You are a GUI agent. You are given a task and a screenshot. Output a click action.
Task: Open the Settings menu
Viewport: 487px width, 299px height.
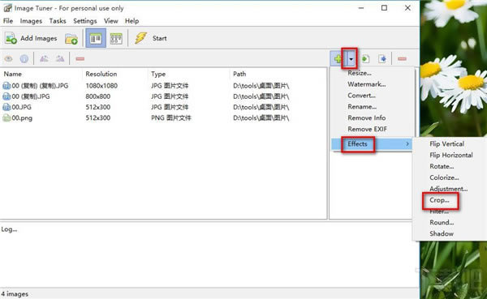84,21
